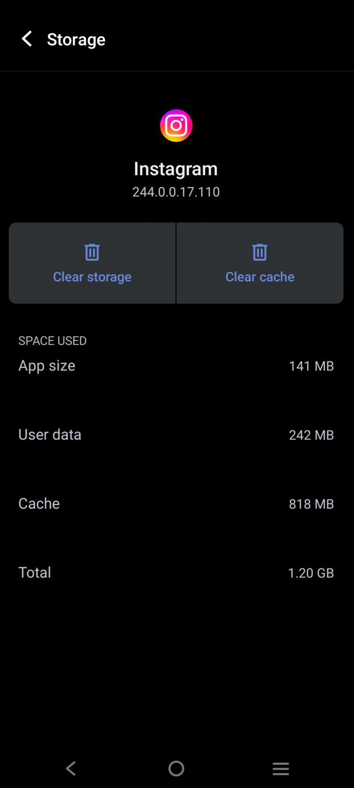Tap the 242 MB user data value
354x788 pixels.
click(311, 435)
